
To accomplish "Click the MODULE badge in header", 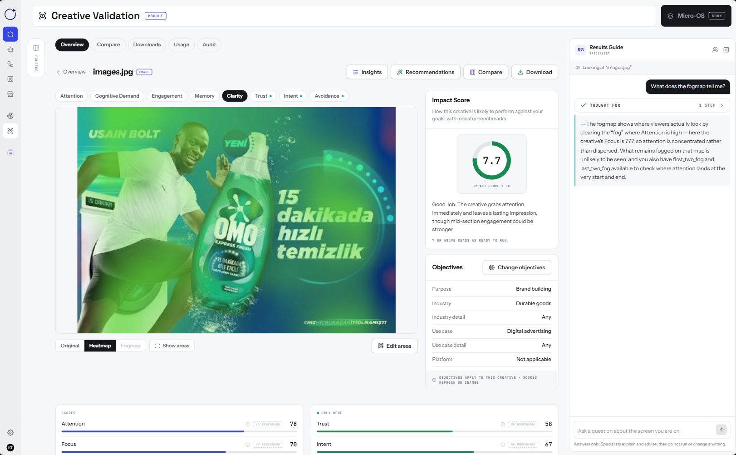I will [156, 16].
